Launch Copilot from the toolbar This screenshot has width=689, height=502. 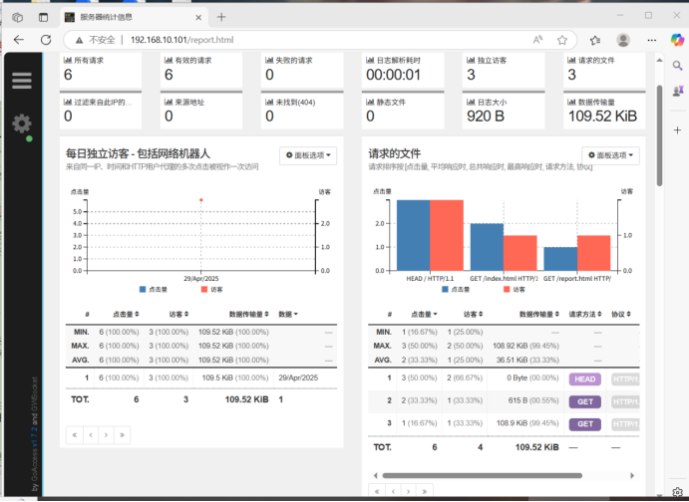(677, 40)
